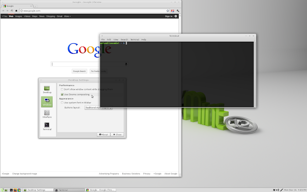This screenshot has width=307, height=192.
Task: Toggle 'Don't show window content while dragging'
Action: point(62,89)
